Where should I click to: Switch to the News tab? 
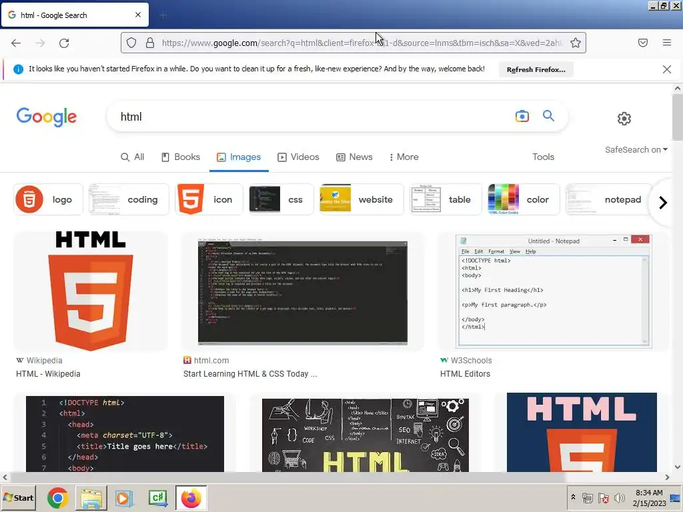(354, 157)
